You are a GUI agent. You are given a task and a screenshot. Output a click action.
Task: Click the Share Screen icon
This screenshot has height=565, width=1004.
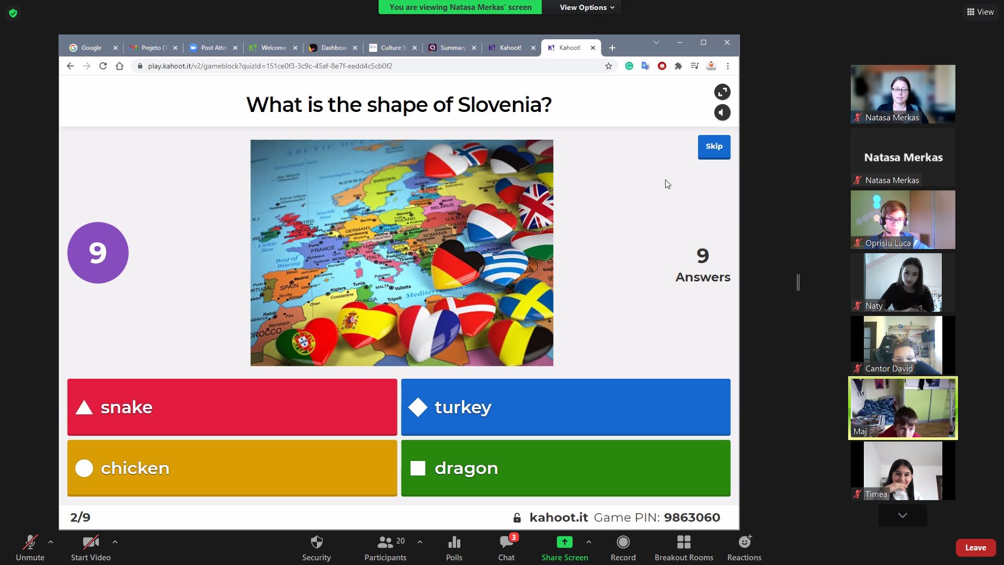click(x=564, y=543)
